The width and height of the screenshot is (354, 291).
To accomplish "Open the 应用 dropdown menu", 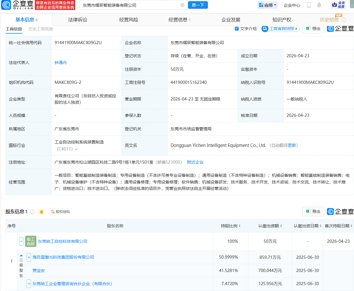I will pyautogui.click(x=268, y=5).
